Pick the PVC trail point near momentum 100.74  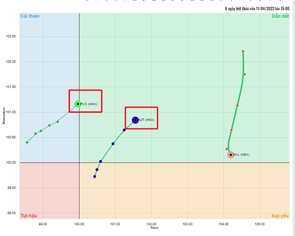pos(49,126)
